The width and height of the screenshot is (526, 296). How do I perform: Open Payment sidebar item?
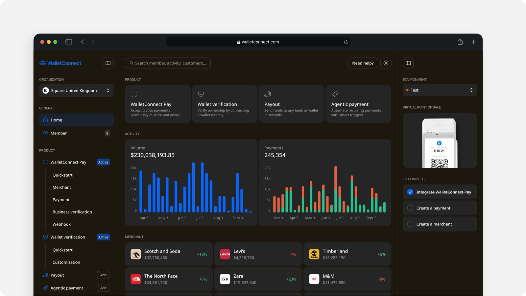pos(61,200)
